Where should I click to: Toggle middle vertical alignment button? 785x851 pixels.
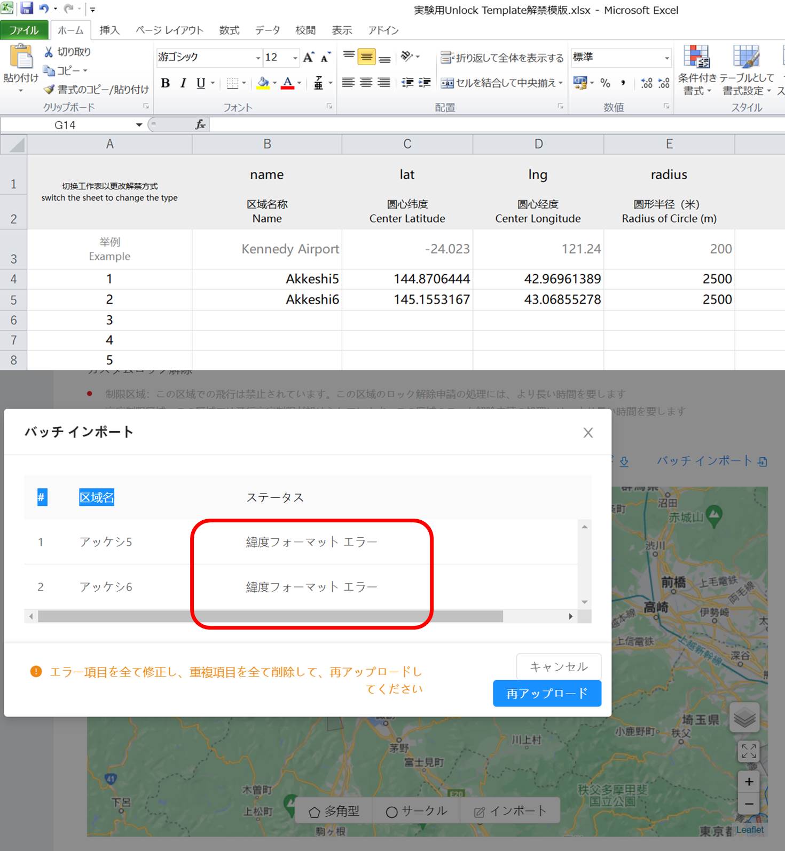(x=366, y=57)
